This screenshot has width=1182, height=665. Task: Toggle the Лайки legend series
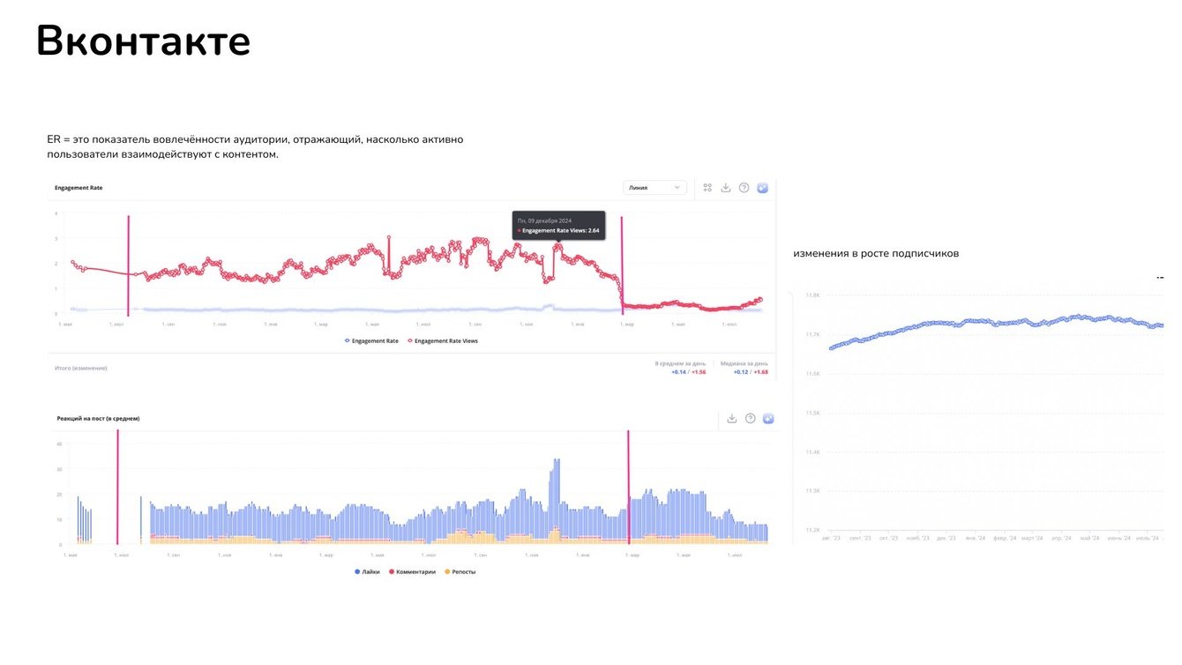coord(367,572)
